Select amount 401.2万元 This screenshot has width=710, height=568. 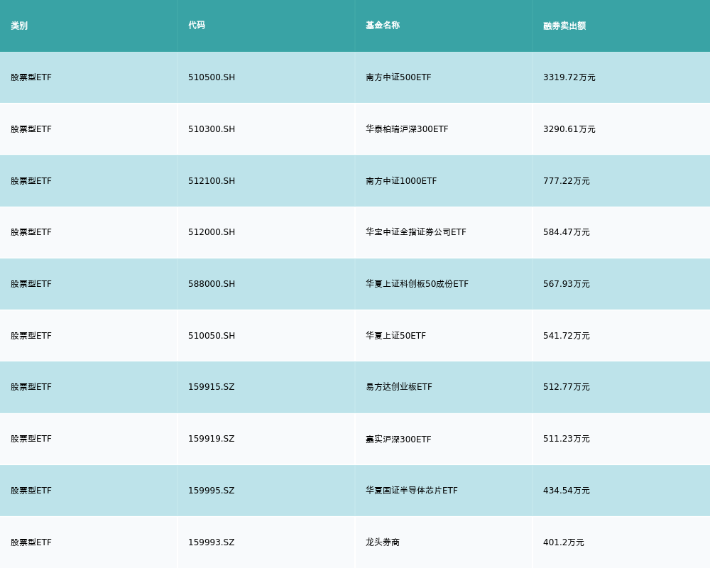pyautogui.click(x=564, y=542)
